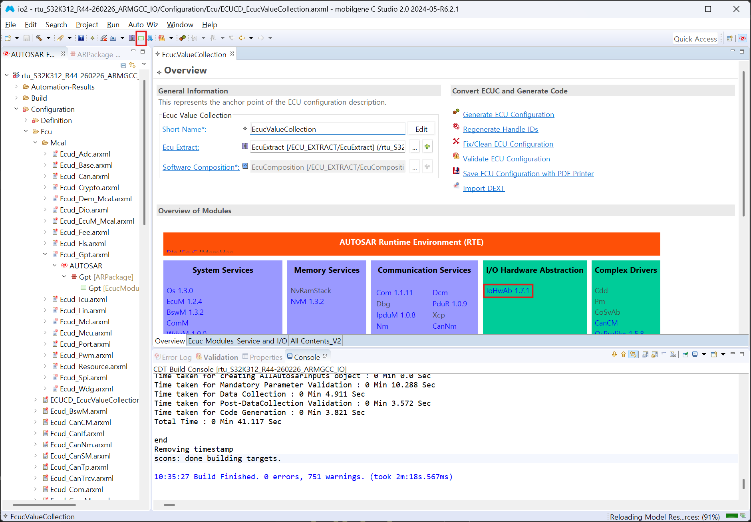Open the Auto-Wiz menu

143,25
